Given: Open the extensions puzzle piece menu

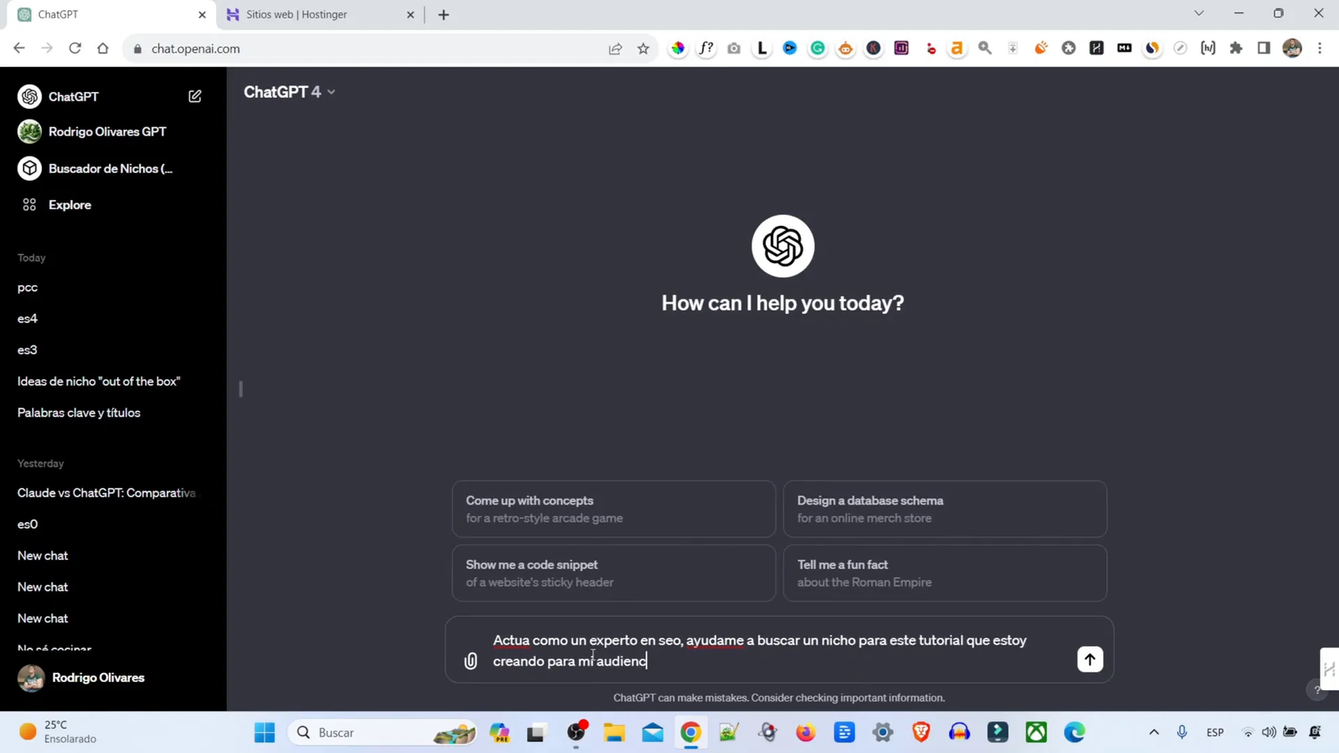Looking at the screenshot, I should pyautogui.click(x=1235, y=48).
